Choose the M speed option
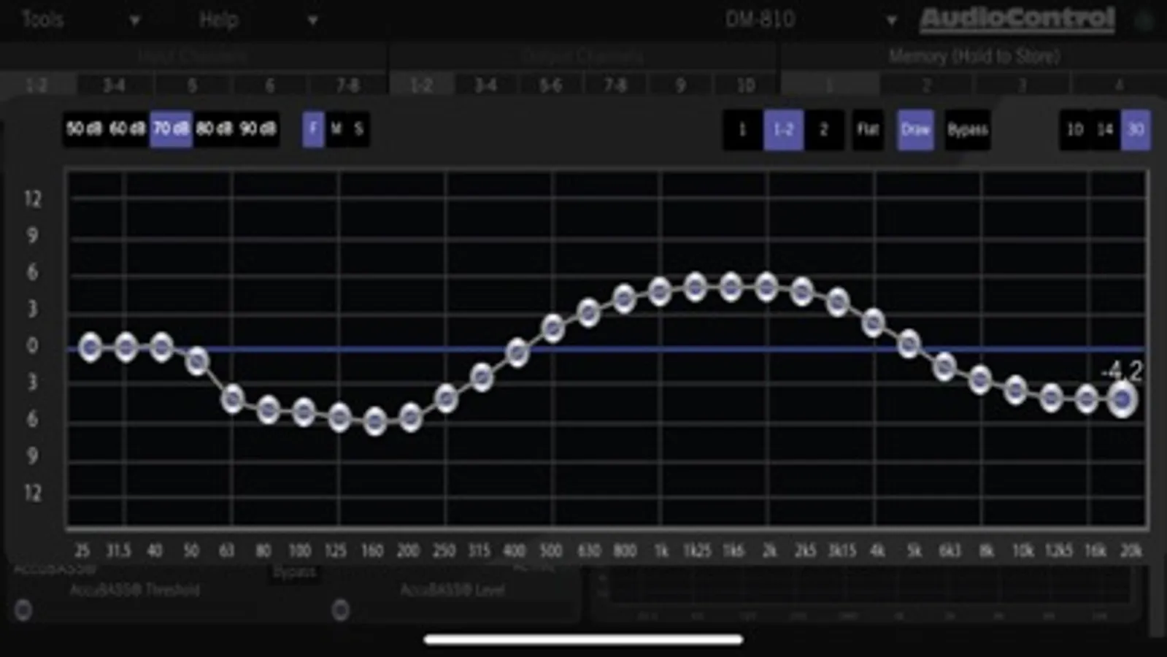 (336, 129)
